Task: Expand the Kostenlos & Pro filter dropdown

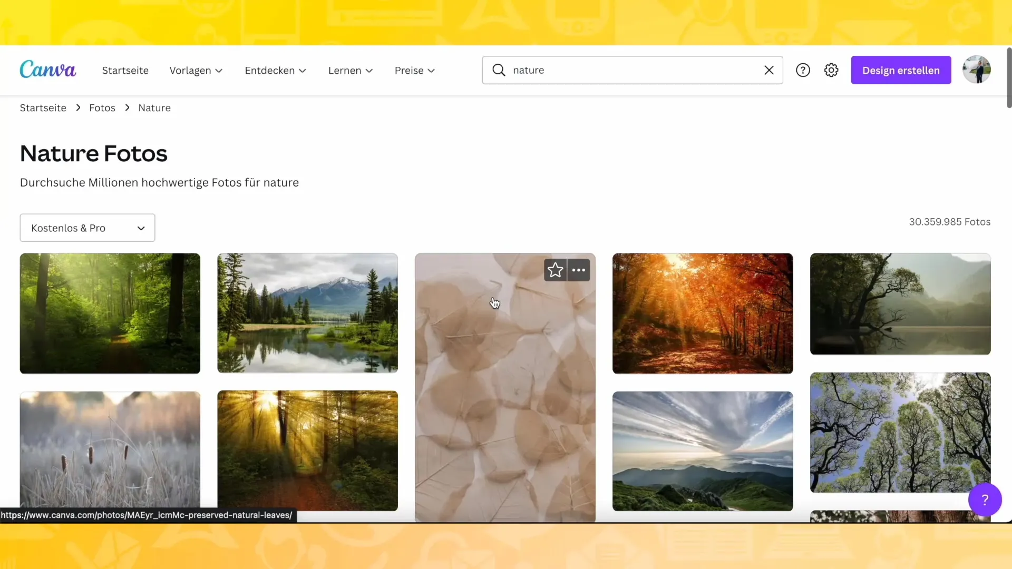Action: point(87,228)
